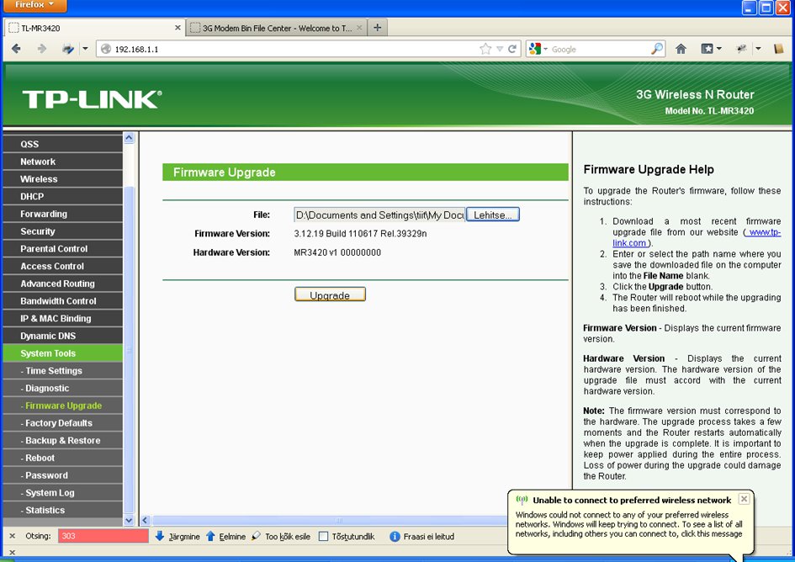795x562 pixels.
Task: Open Dynamic DNS menu
Action: (x=63, y=336)
